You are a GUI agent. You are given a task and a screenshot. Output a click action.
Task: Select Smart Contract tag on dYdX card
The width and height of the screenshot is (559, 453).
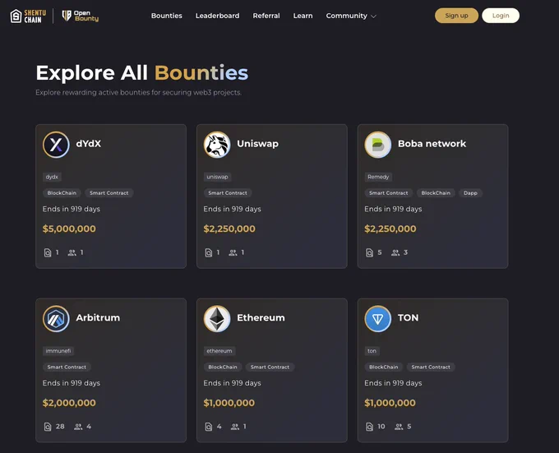[109, 193]
